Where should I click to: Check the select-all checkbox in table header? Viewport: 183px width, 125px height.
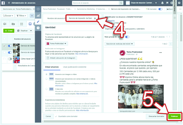pyautogui.click(x=4, y=39)
